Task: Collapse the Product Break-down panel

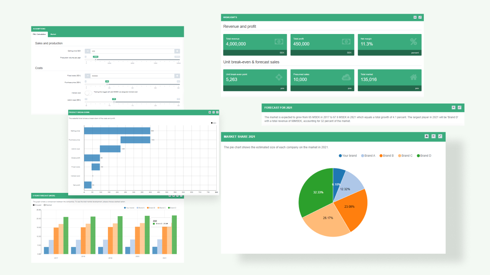Action: pyautogui.click(x=214, y=112)
